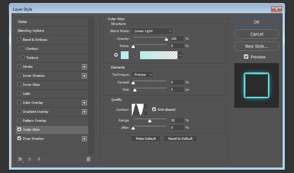Expand the Technique dropdown
This screenshot has width=294, height=173.
pyautogui.click(x=142, y=74)
